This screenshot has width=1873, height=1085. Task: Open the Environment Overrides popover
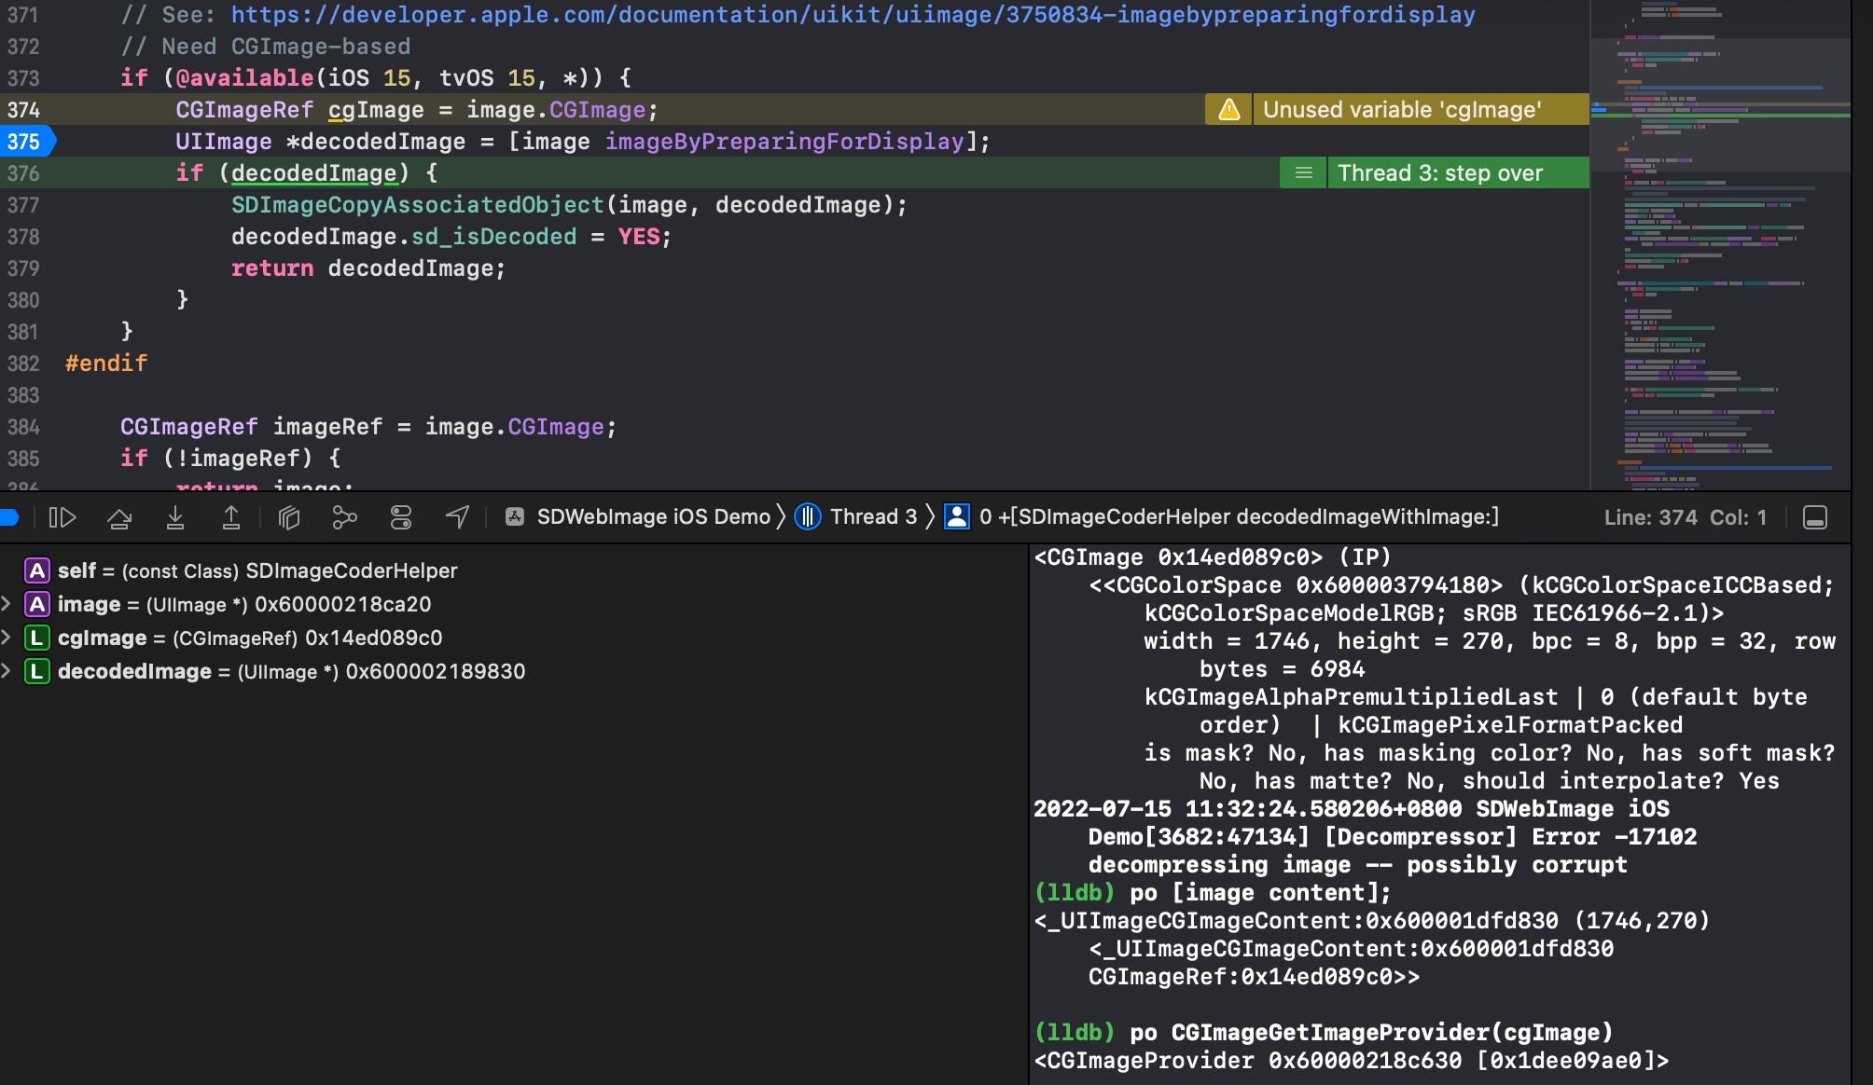click(401, 517)
